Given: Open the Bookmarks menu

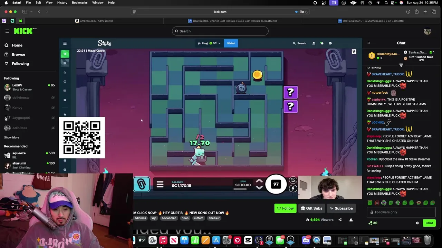Looking at the screenshot, I should [80, 3].
